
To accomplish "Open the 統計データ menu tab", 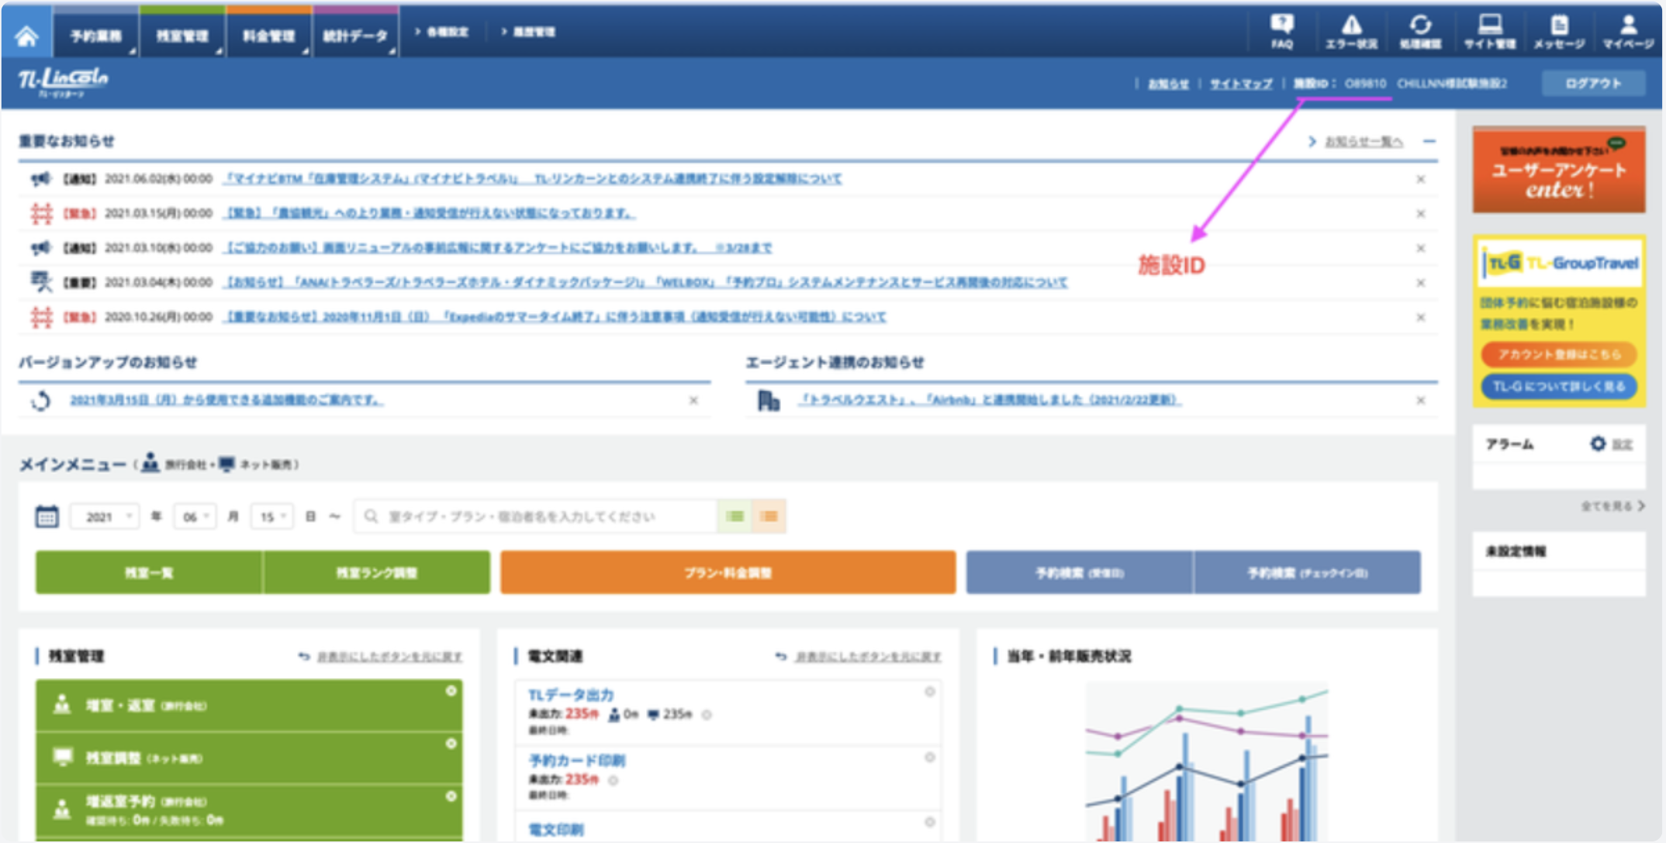I will pos(355,36).
